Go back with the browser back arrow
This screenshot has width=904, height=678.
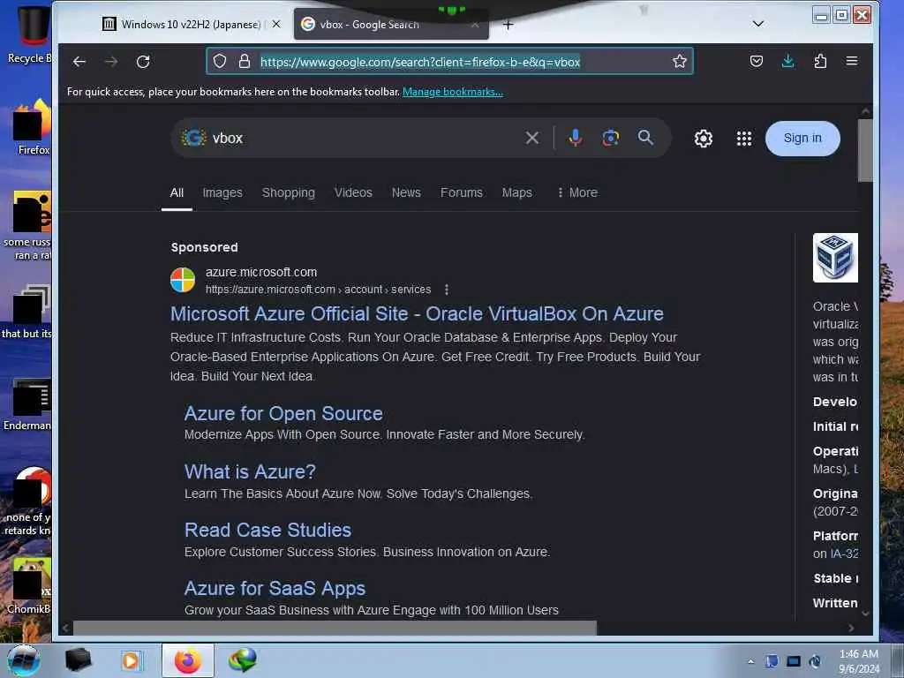click(x=79, y=62)
